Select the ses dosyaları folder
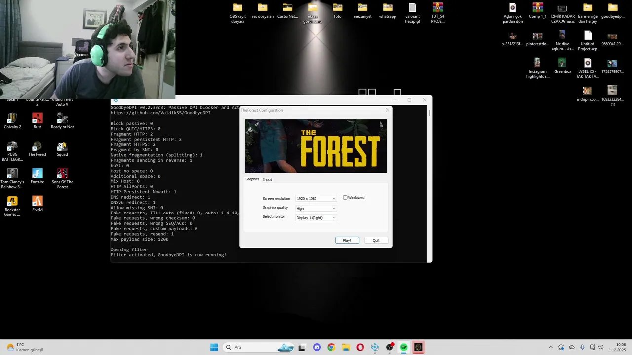 263,11
